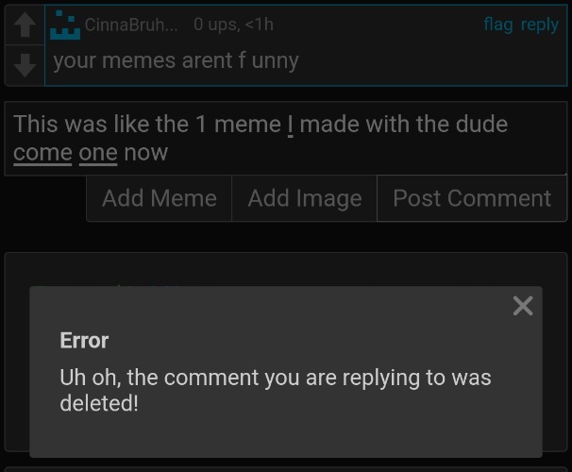Close the Error dialog with X
Viewport: 572px width, 472px height.
coord(523,305)
